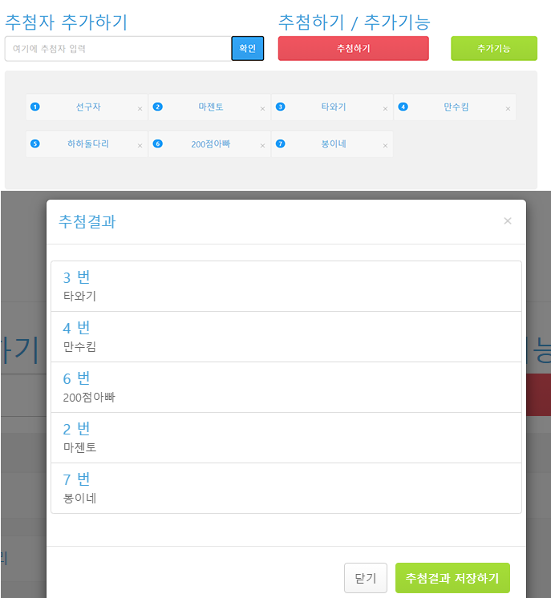Remove participant 마젠토 with its x icon
Image resolution: width=551 pixels, height=598 pixels.
[x=262, y=109]
